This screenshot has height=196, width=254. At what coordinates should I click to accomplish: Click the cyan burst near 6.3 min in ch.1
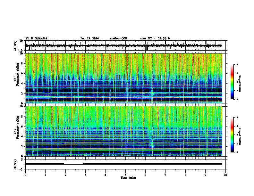coord(152,93)
